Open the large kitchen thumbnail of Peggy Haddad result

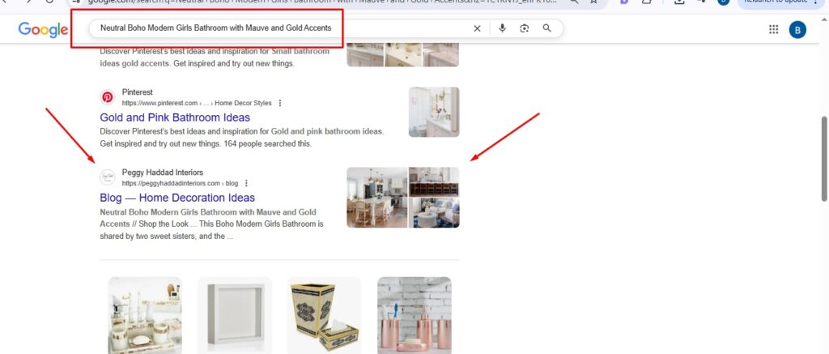pyautogui.click(x=377, y=198)
